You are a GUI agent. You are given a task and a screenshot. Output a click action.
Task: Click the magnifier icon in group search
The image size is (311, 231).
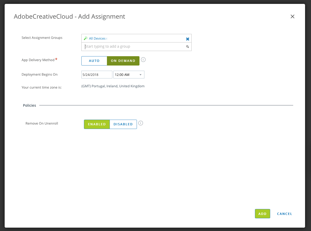click(188, 47)
